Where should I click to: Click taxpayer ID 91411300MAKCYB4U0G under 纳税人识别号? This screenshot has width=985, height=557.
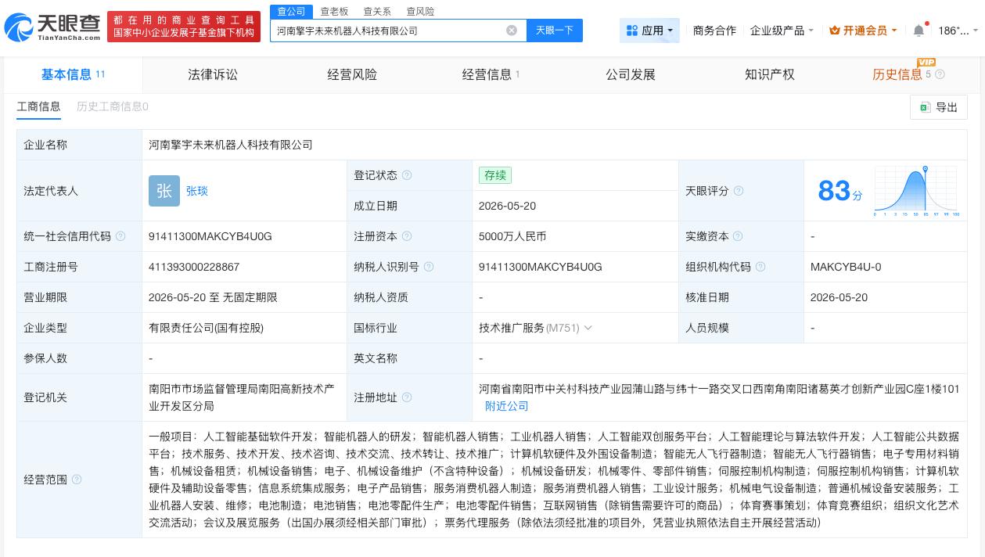541,267
